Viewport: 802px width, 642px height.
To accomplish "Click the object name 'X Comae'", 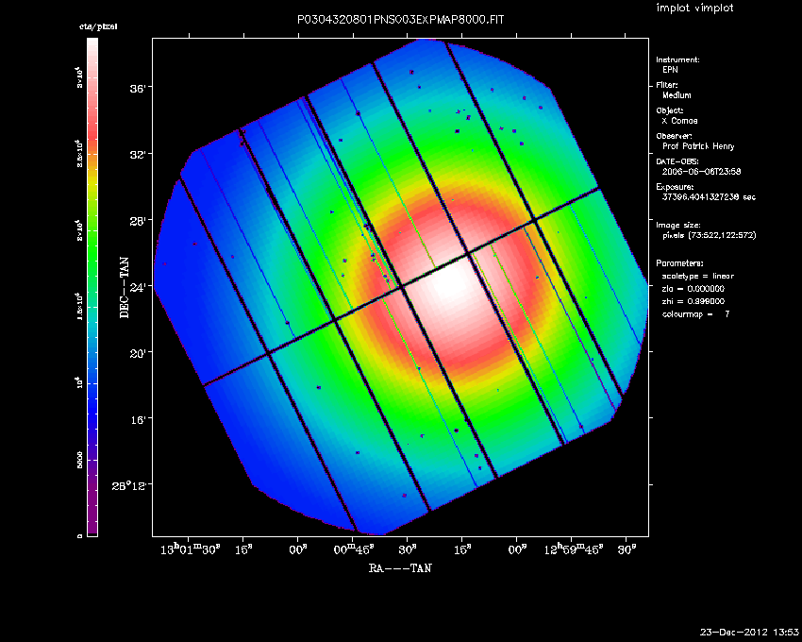I will coord(679,121).
